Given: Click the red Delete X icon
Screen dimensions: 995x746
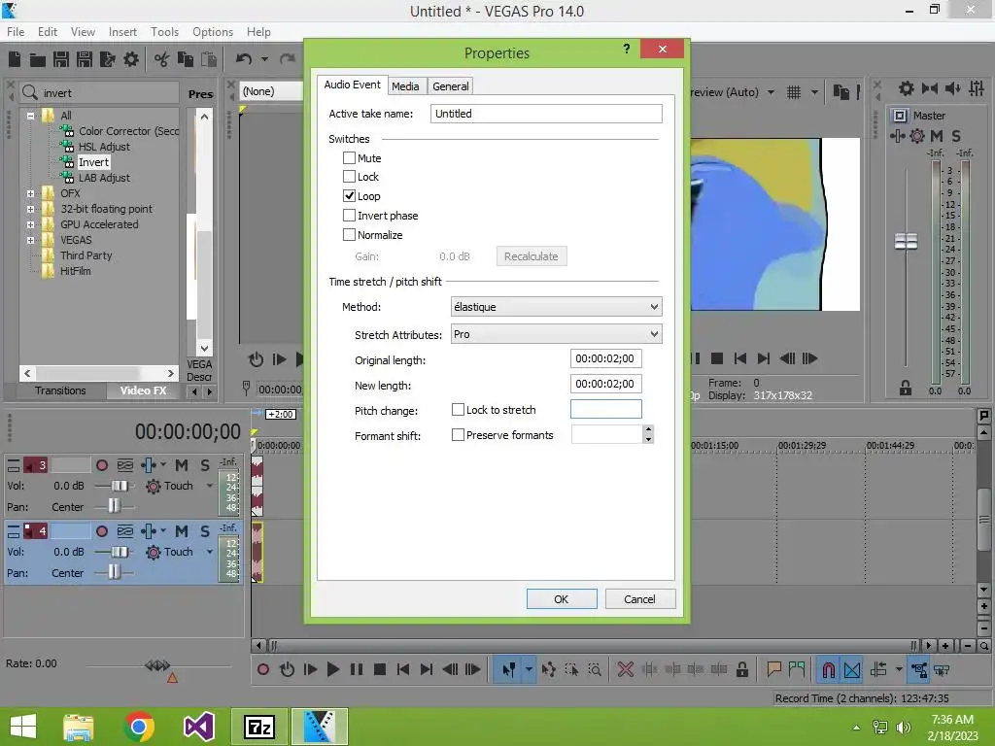Looking at the screenshot, I should (x=626, y=669).
